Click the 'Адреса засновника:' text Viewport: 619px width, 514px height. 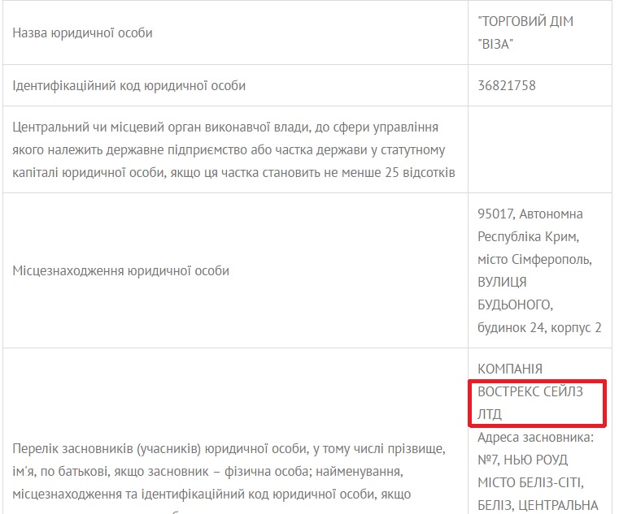(x=536, y=438)
